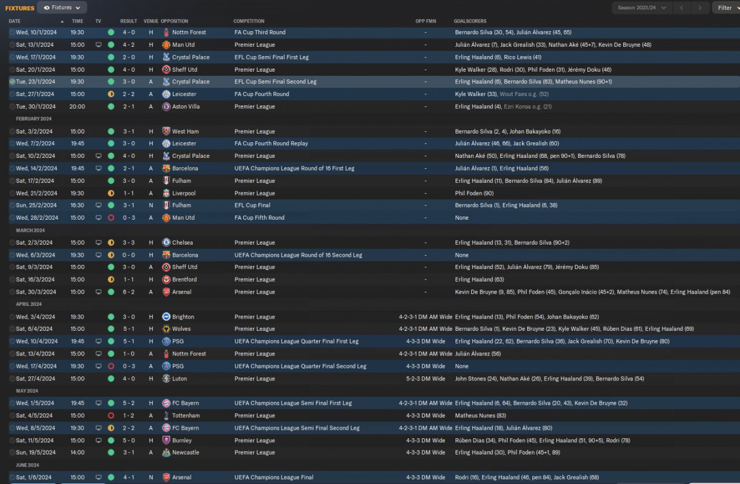Click the draw indicator for Liverpool match

111,193
